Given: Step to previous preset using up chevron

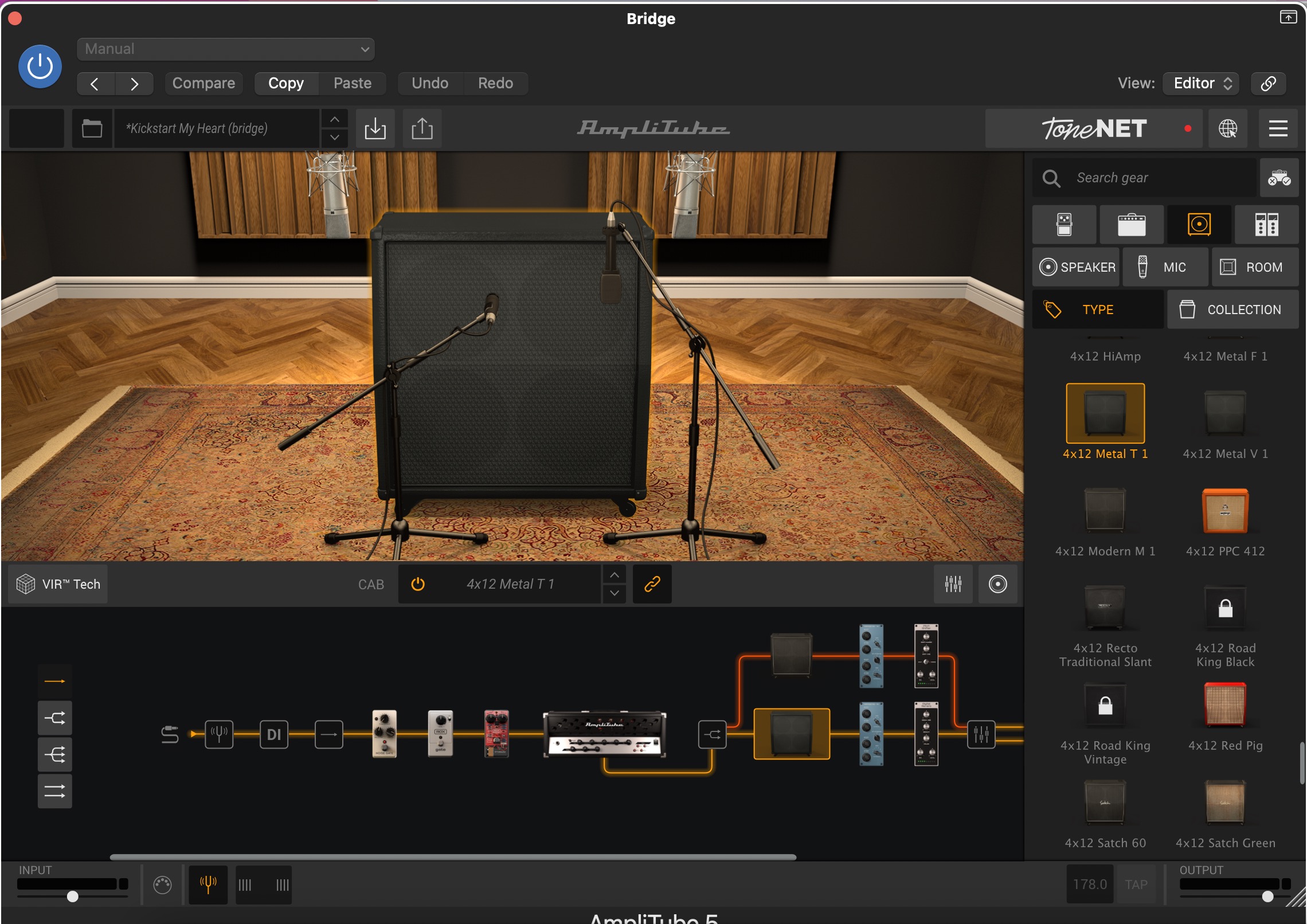Looking at the screenshot, I should click(335, 119).
